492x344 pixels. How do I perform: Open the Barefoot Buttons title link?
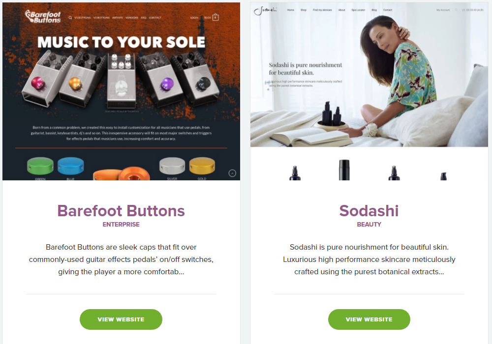121,211
